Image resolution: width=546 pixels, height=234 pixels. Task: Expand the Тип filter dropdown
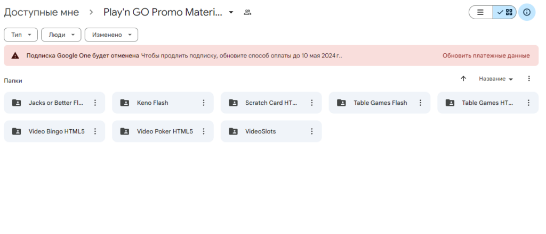tap(21, 35)
